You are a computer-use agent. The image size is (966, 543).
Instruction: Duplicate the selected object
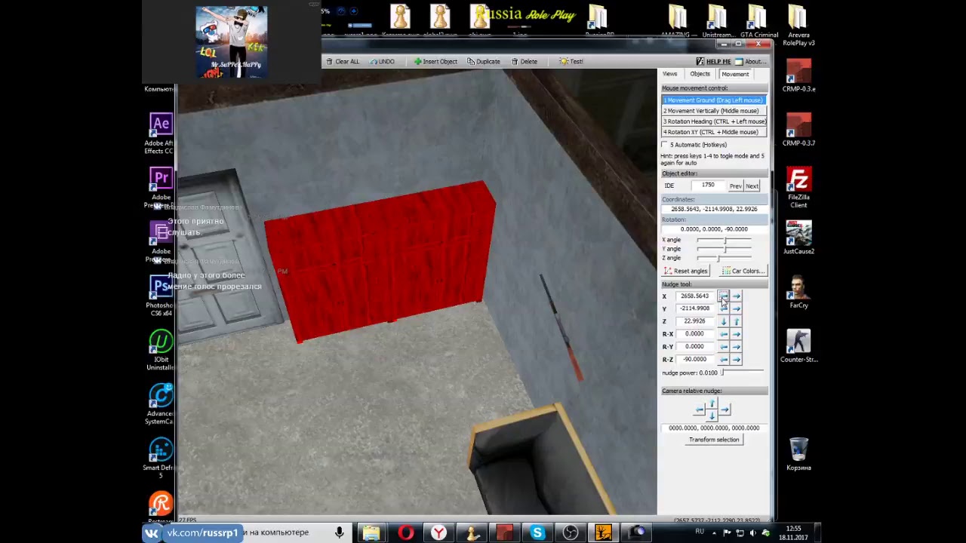[484, 61]
